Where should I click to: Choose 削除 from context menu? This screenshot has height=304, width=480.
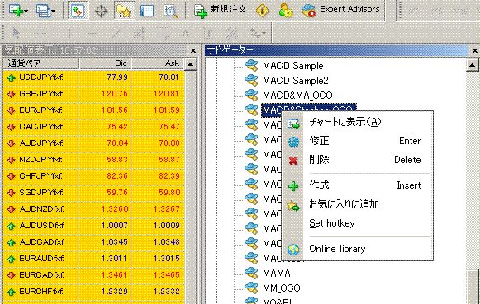pos(357,160)
